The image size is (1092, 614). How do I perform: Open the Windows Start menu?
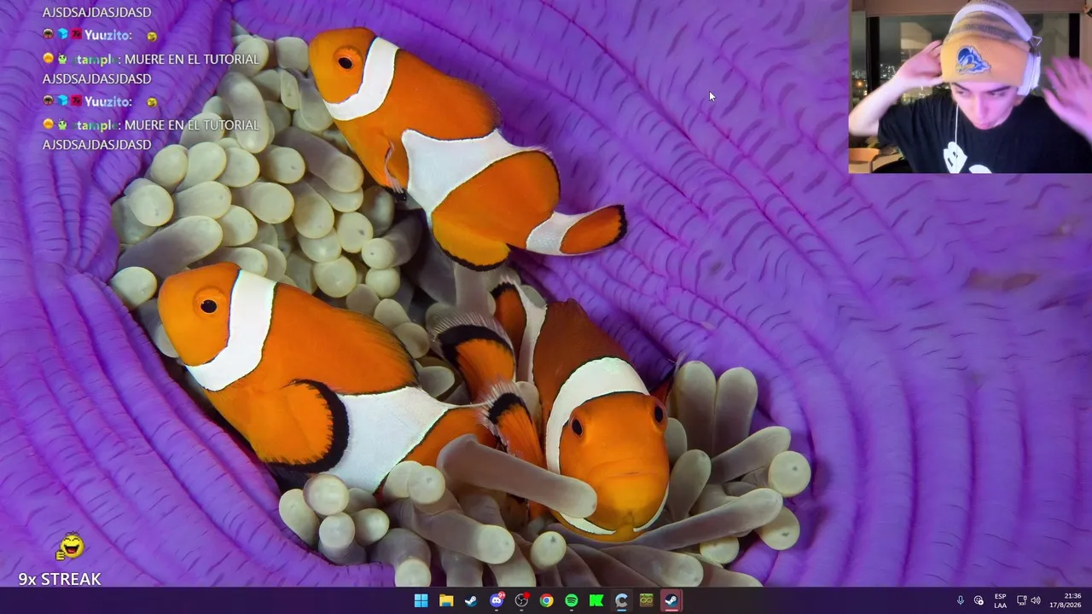tap(421, 600)
